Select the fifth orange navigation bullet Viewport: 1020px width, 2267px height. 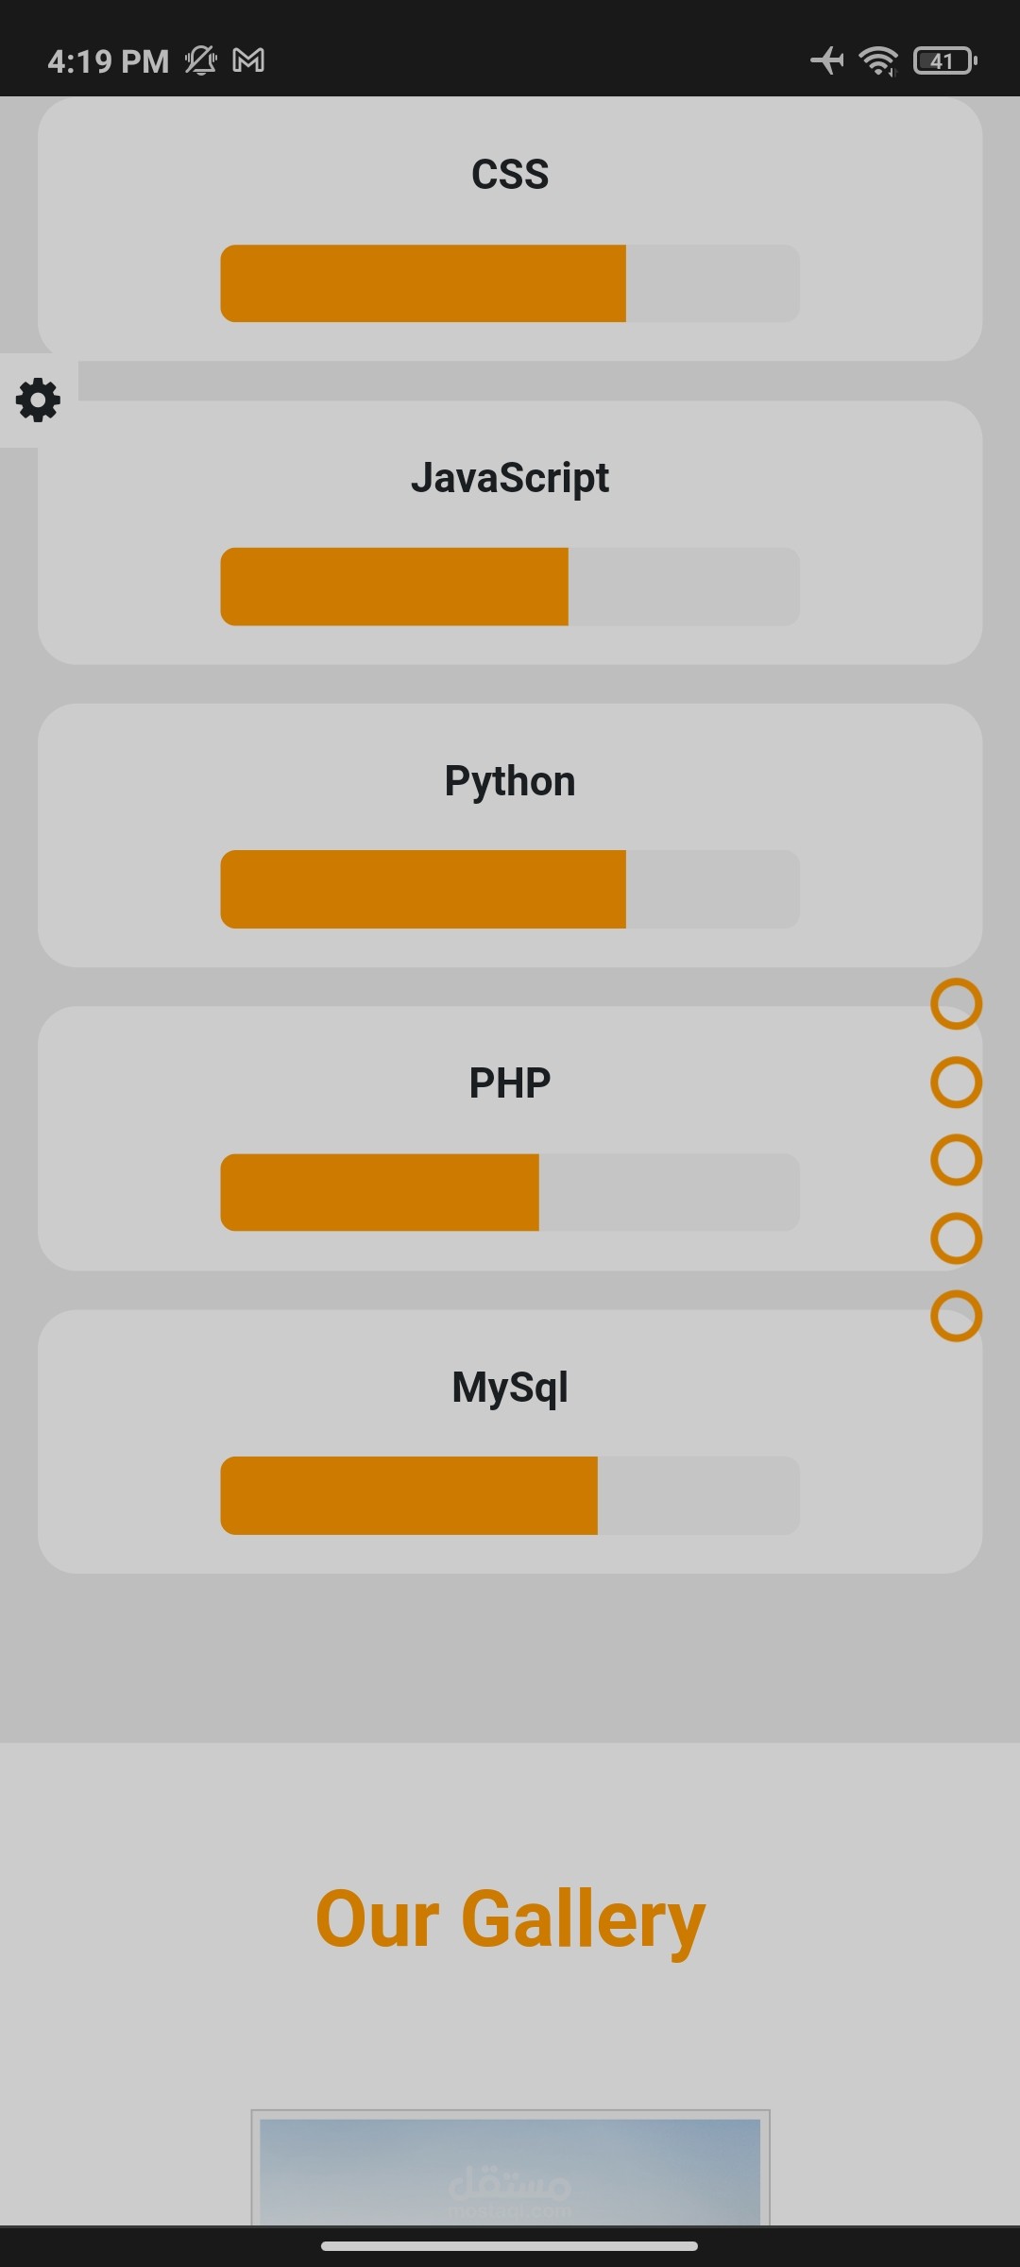(956, 1316)
